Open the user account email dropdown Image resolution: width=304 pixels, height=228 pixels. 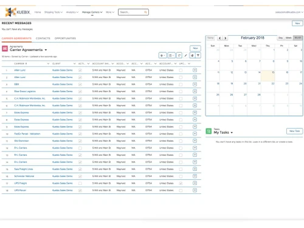click(289, 12)
